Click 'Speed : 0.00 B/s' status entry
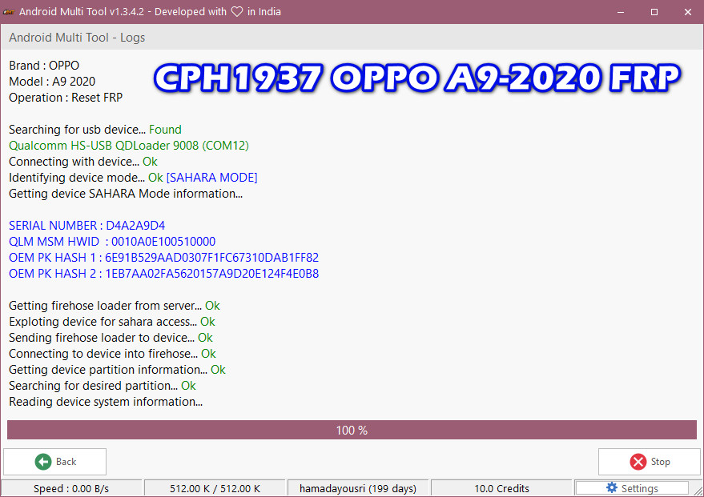 pyautogui.click(x=71, y=488)
